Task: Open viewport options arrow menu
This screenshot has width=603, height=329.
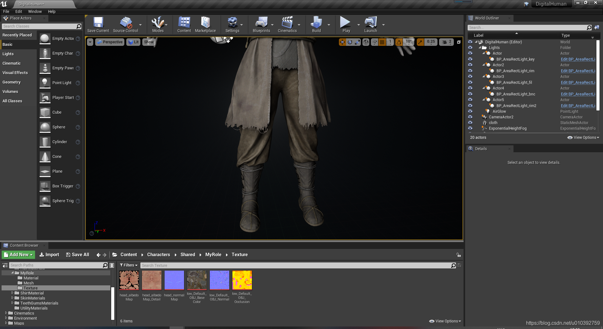Action: 90,42
